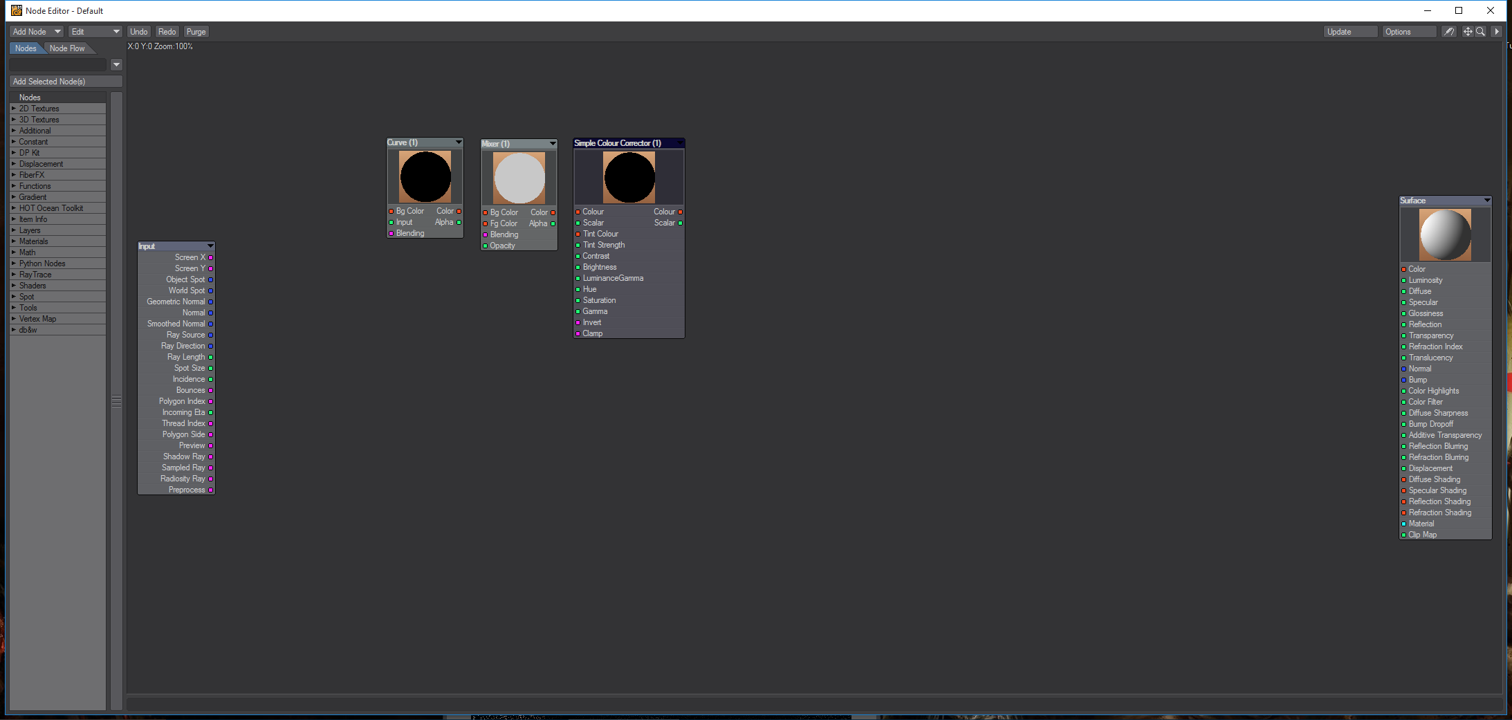Expand the Gradient node category
Screen dimensions: 1512x720
click(14, 197)
